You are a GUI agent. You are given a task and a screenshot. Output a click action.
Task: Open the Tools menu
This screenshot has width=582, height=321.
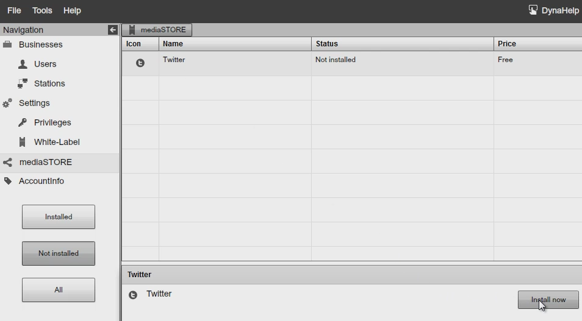tap(42, 10)
